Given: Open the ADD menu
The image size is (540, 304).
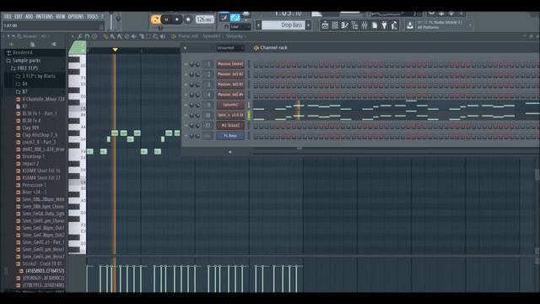Looking at the screenshot, I should 30,17.
